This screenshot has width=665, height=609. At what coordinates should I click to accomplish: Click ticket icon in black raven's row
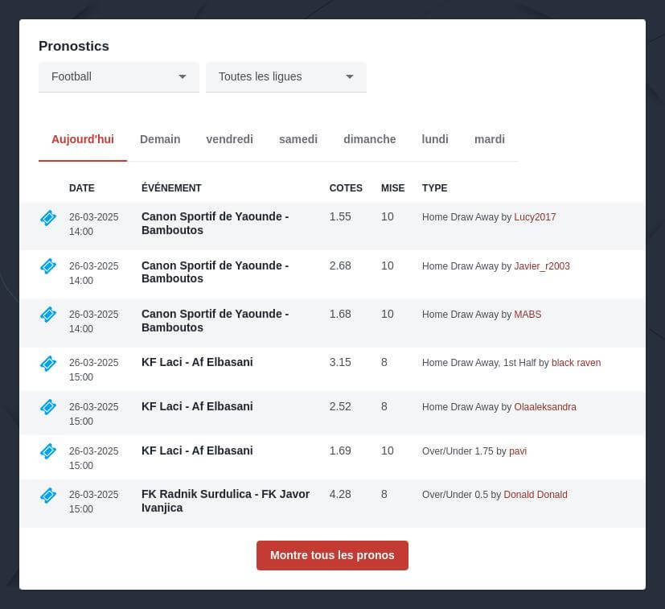(48, 364)
